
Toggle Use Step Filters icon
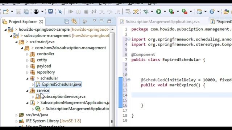click(x=136, y=12)
